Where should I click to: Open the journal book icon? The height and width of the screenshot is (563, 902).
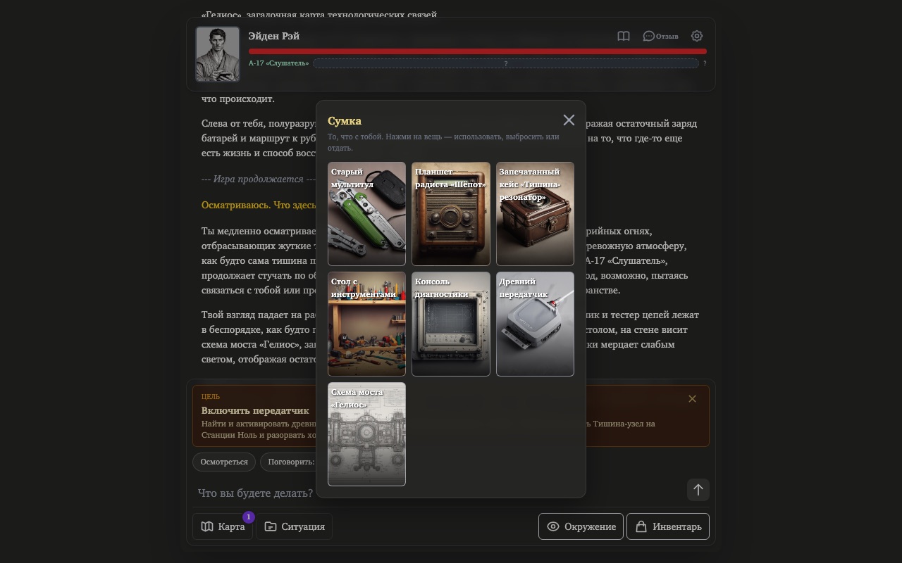click(624, 36)
